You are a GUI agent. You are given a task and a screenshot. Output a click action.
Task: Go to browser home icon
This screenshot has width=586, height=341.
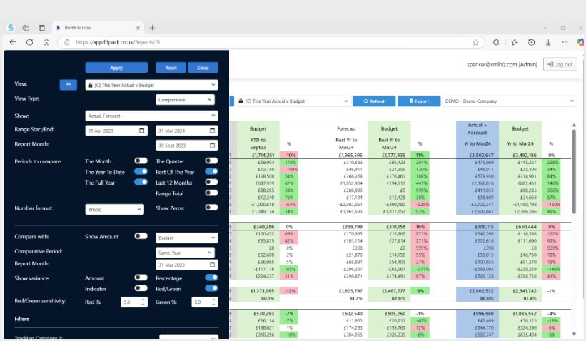pos(46,42)
